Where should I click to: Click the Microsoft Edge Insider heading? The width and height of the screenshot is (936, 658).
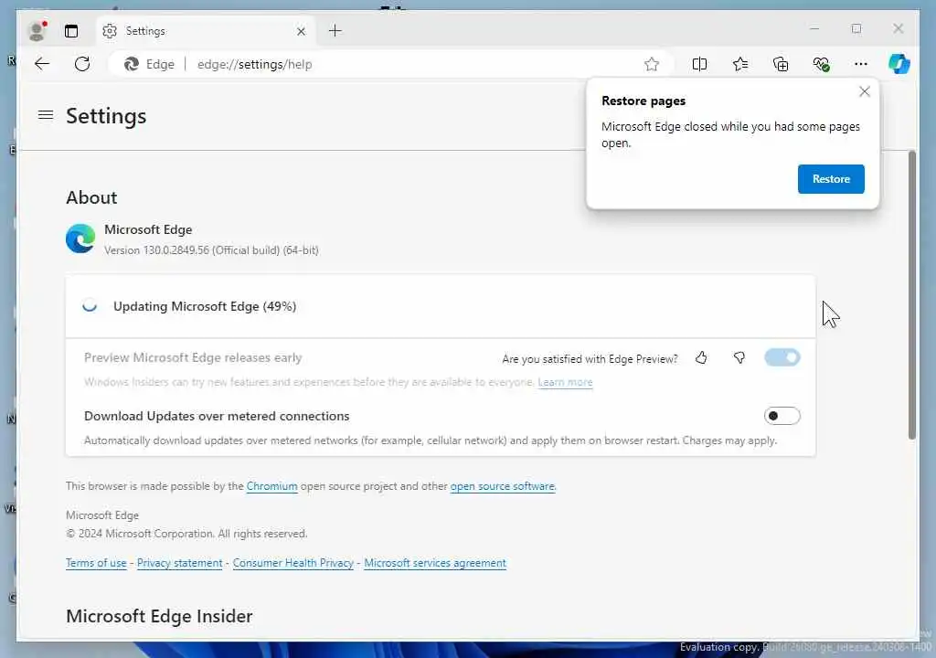point(159,616)
